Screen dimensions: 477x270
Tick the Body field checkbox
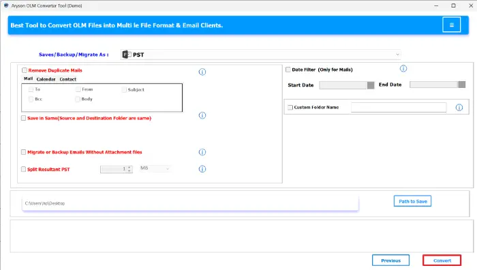click(x=78, y=99)
